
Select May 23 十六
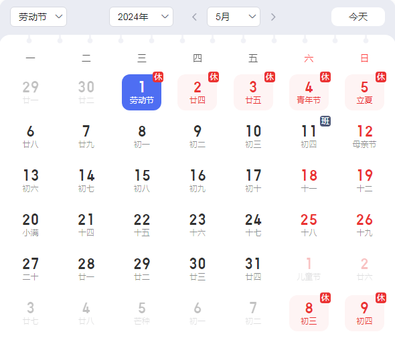(x=197, y=225)
